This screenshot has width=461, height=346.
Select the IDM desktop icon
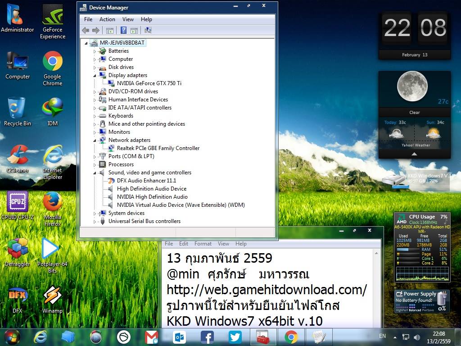click(53, 112)
